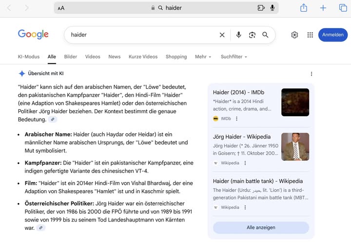Image resolution: width=351 pixels, height=244 pixels.
Task: Open the News tab
Action: click(115, 57)
